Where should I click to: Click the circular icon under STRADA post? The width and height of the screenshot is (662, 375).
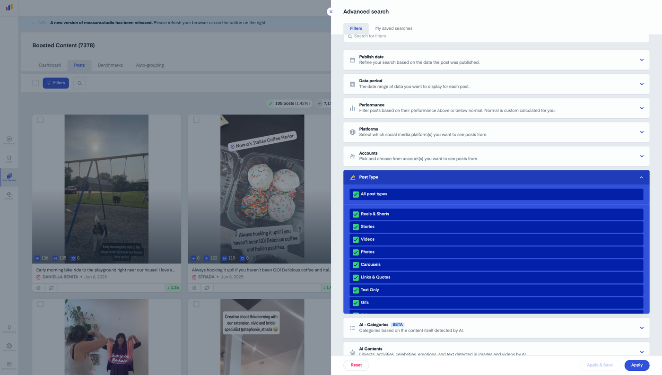[194, 288]
